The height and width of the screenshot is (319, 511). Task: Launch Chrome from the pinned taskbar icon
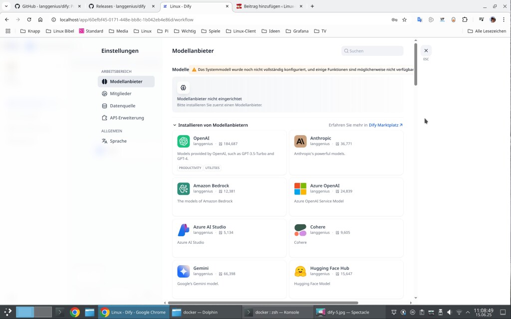coord(75,312)
